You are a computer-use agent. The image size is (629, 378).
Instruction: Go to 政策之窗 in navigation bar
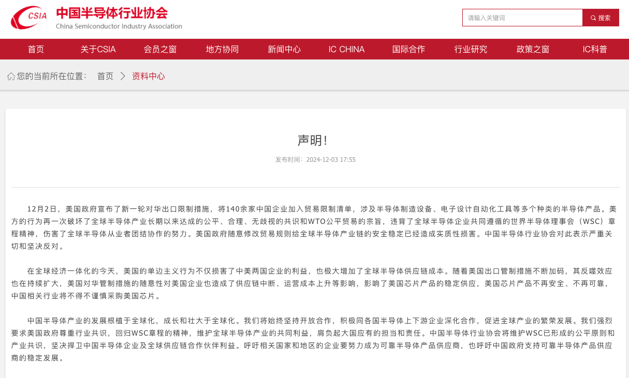[533, 49]
